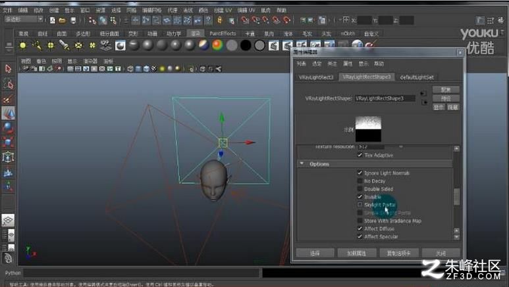
Task: Collapse the Options section
Action: (302, 164)
